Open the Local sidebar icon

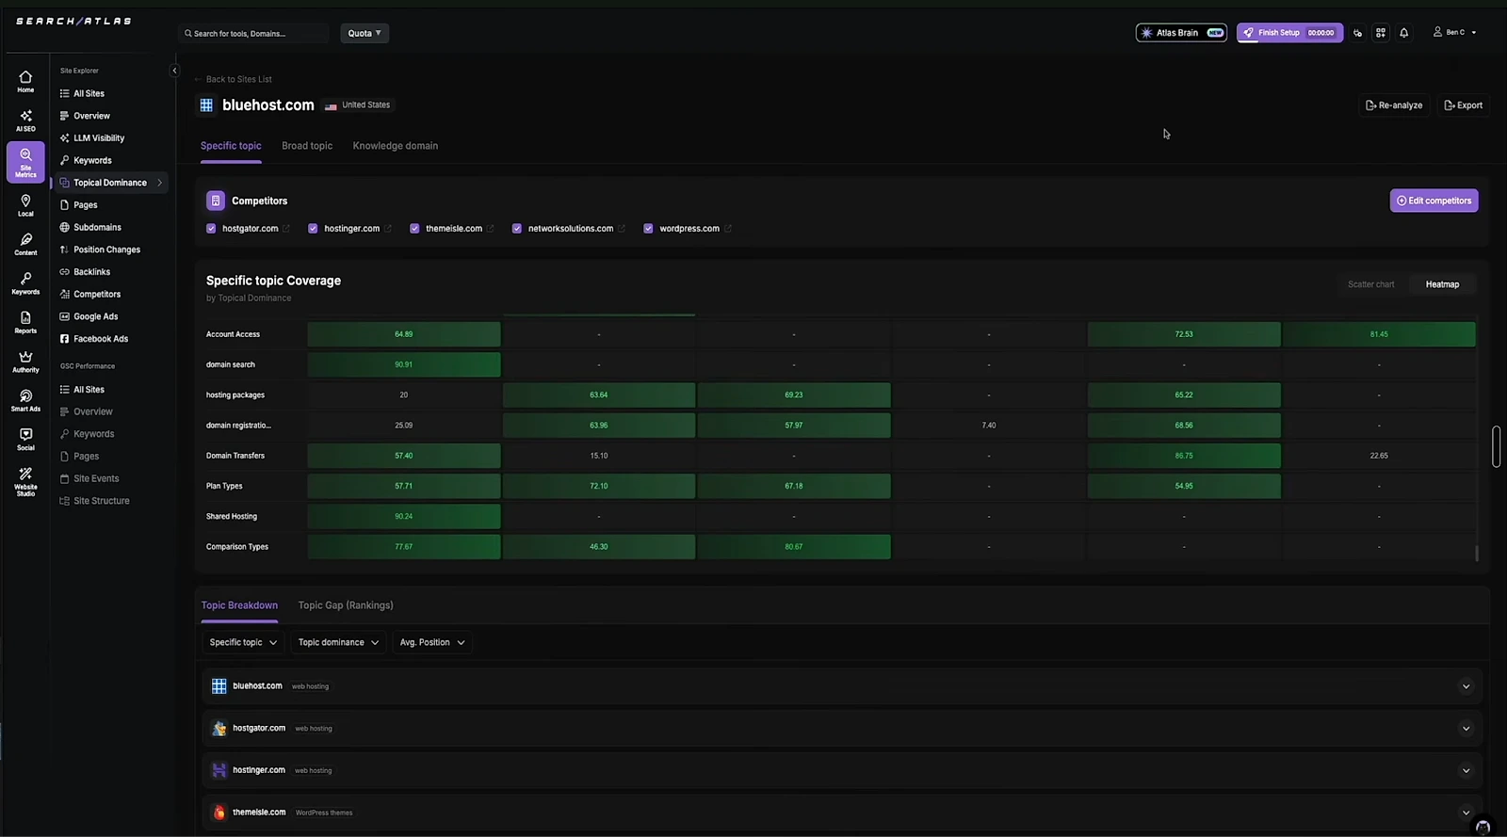[x=25, y=205]
